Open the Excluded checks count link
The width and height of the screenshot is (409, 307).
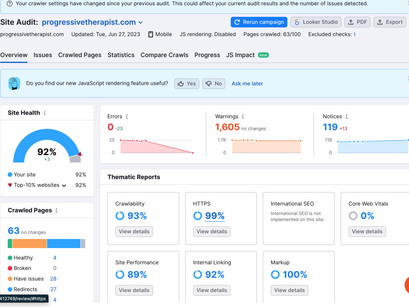pos(355,34)
